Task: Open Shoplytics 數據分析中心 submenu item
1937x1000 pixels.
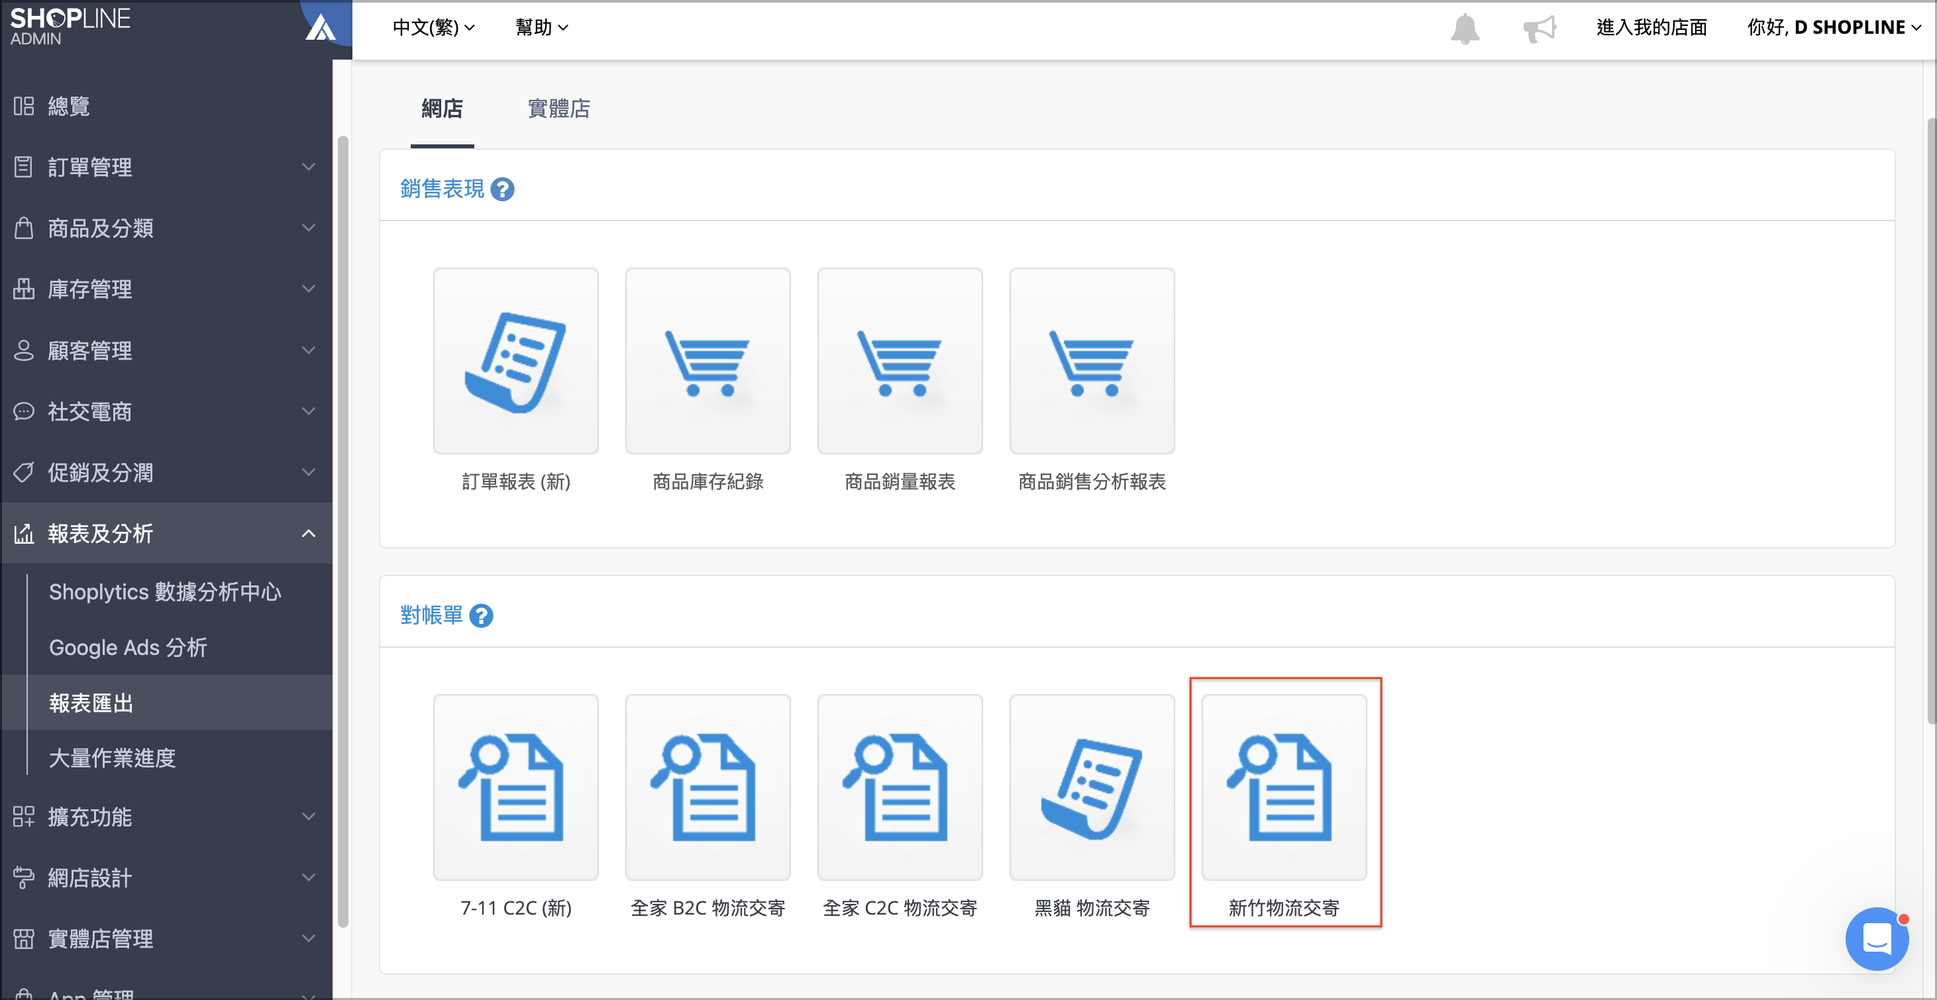Action: click(166, 592)
